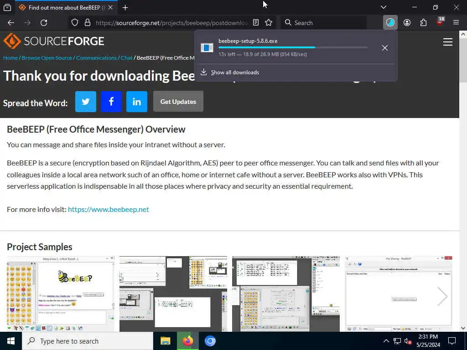The image size is (467, 350).
Task: Open a new browser tab
Action: [x=125, y=7]
